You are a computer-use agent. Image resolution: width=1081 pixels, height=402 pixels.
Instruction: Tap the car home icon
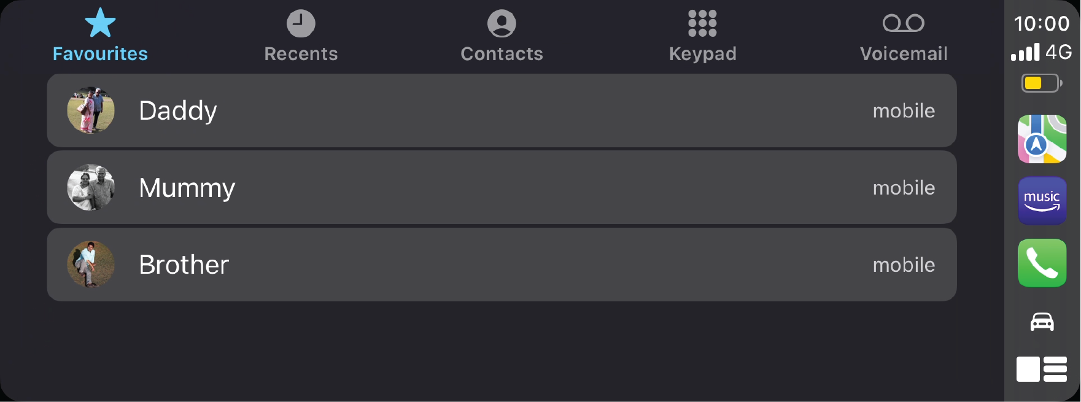(x=1042, y=322)
